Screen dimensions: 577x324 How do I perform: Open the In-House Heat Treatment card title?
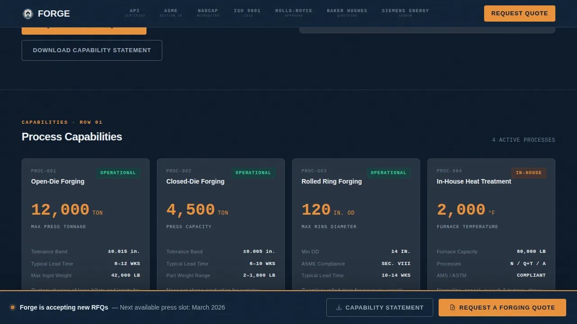coord(474,181)
